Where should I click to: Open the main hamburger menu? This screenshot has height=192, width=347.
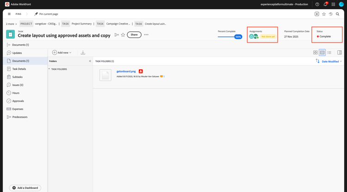click(x=9, y=14)
